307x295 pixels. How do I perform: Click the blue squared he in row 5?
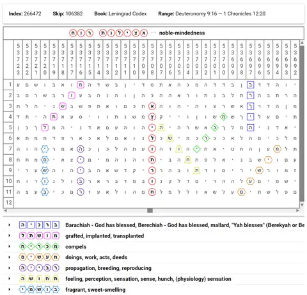[250, 127]
